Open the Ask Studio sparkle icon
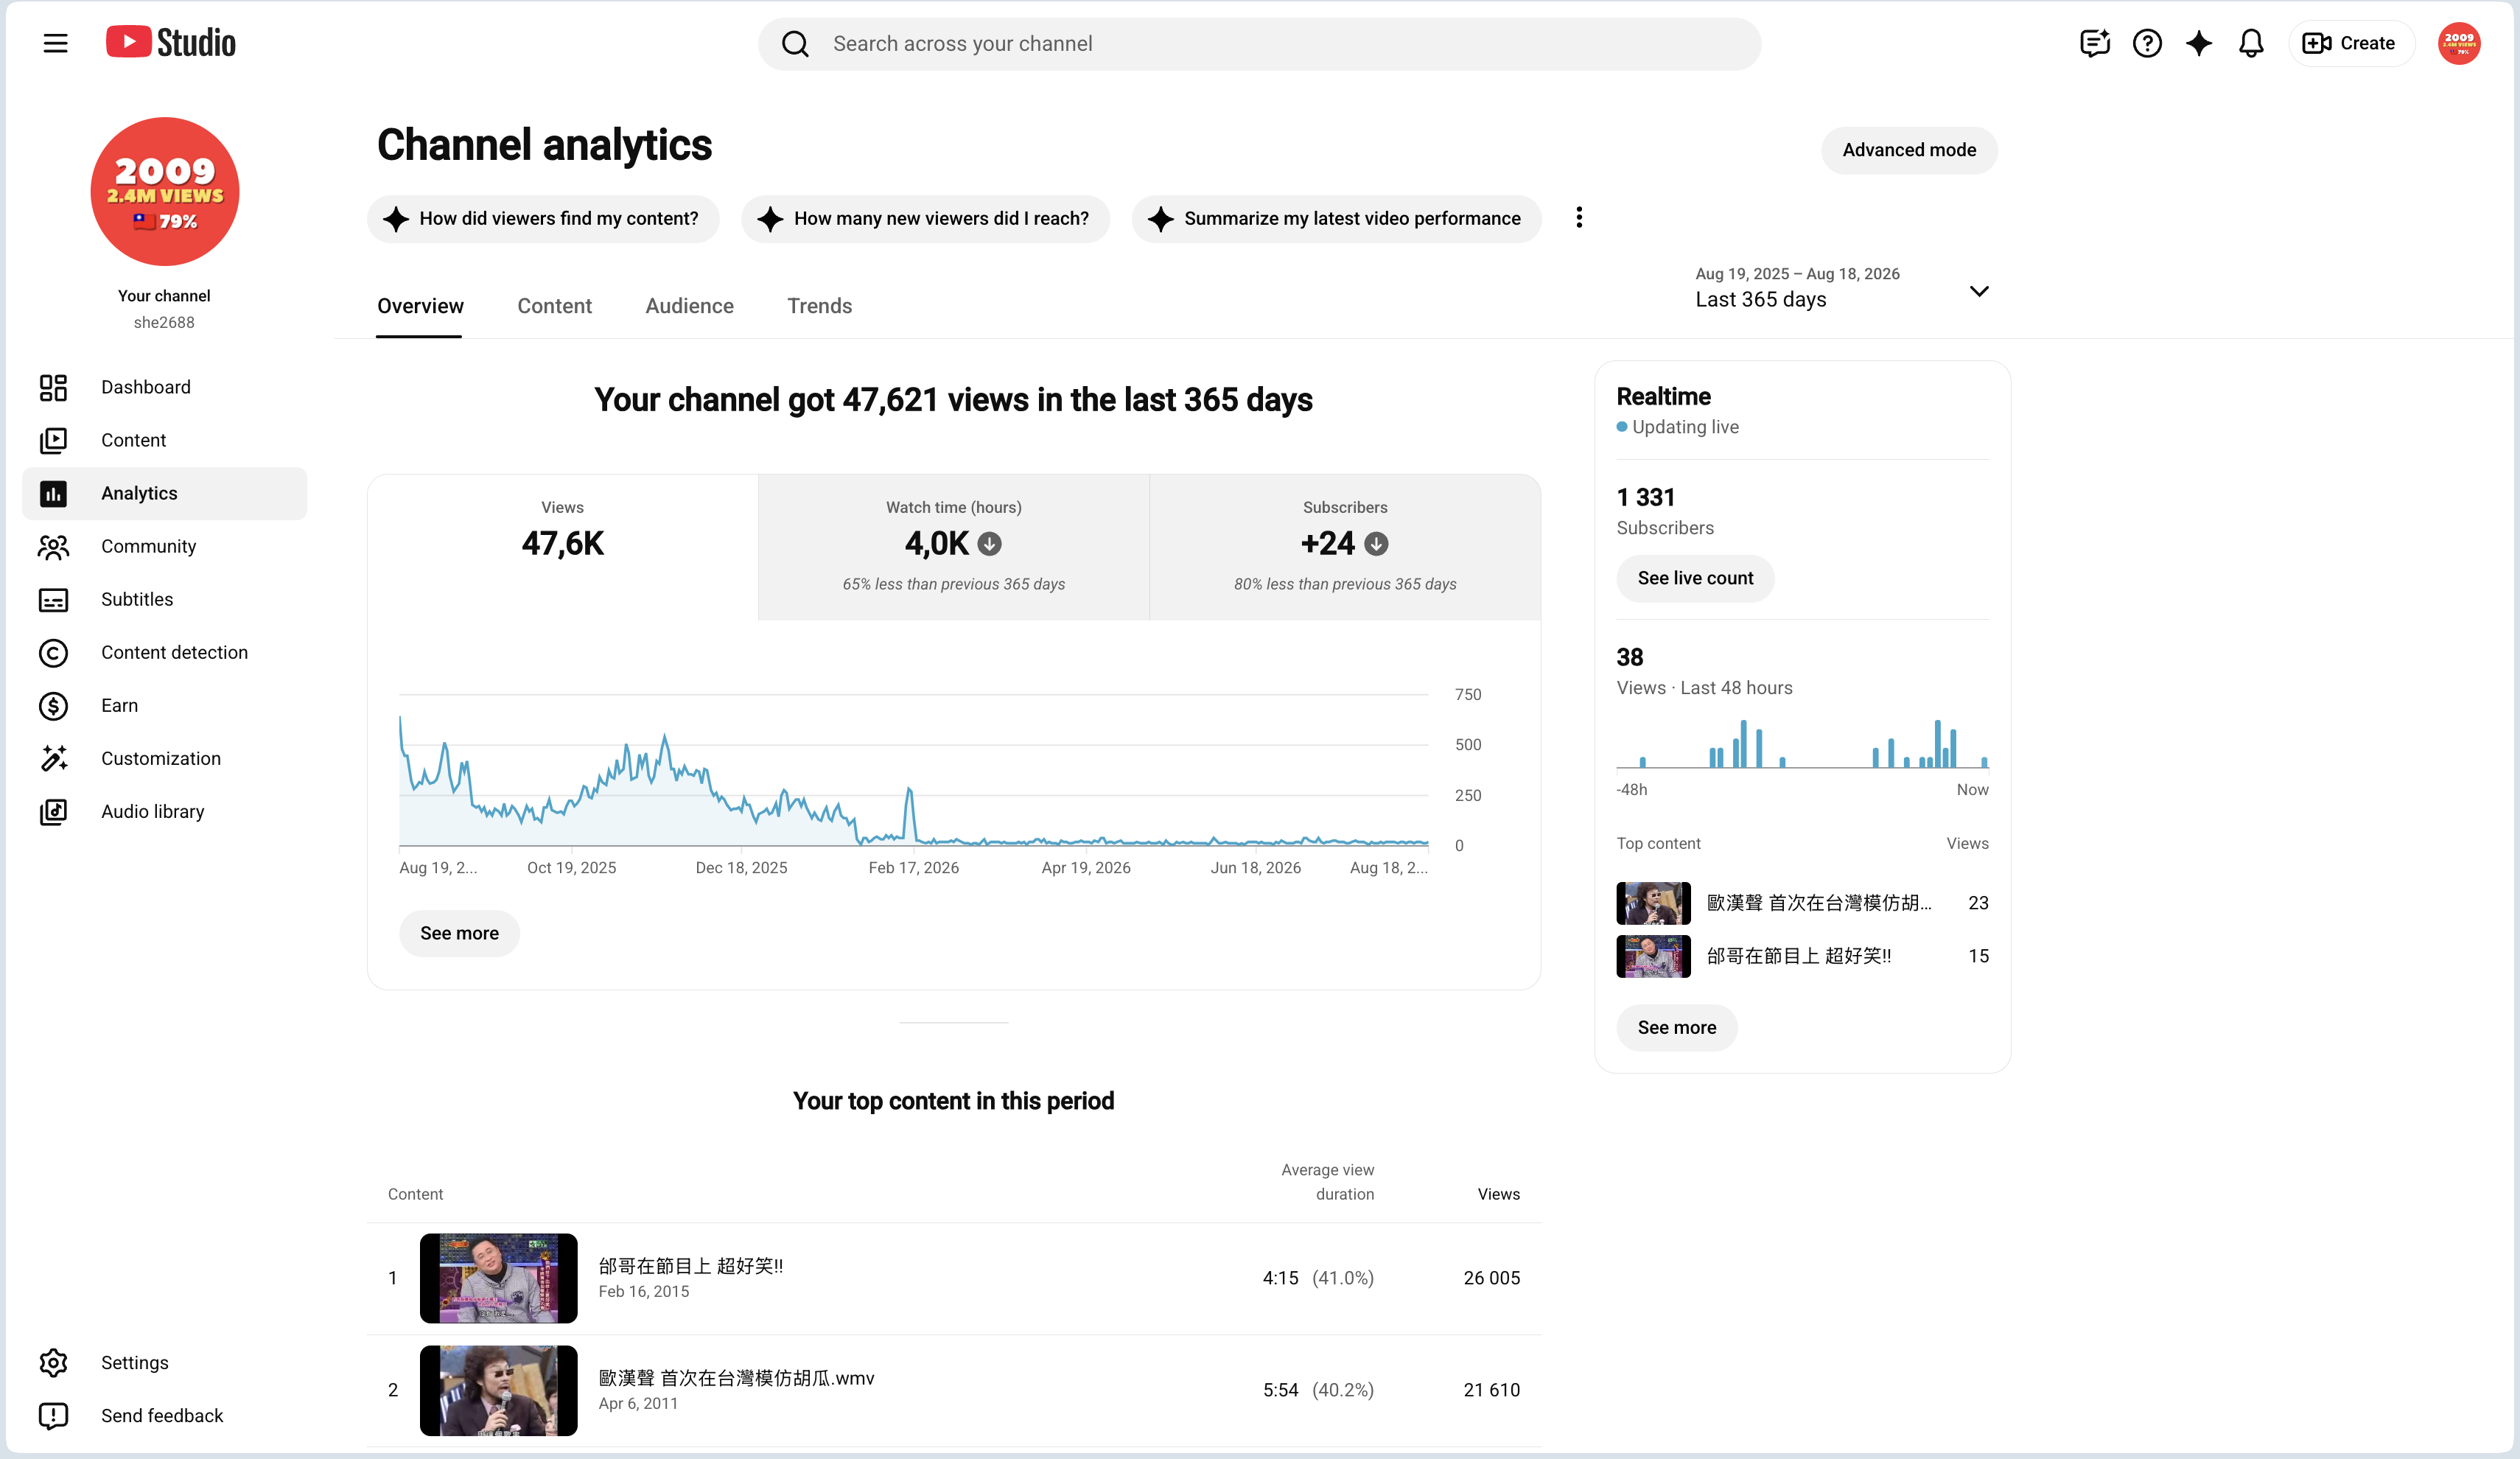This screenshot has height=1459, width=2520. [2199, 43]
